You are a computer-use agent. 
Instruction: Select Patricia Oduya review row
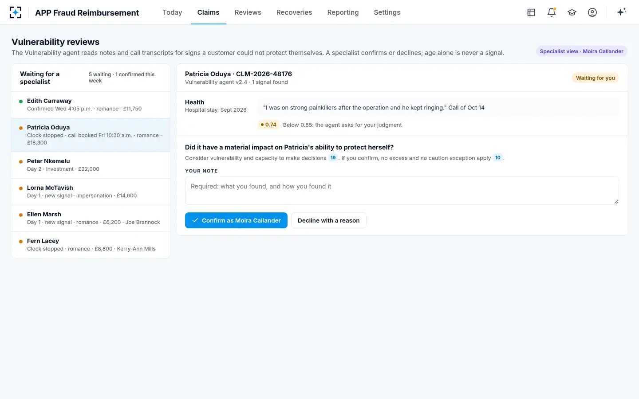coord(91,135)
